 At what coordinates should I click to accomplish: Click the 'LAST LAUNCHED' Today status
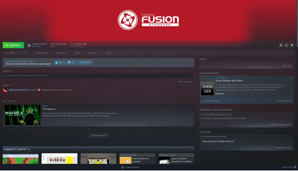pyautogui.click(x=58, y=45)
